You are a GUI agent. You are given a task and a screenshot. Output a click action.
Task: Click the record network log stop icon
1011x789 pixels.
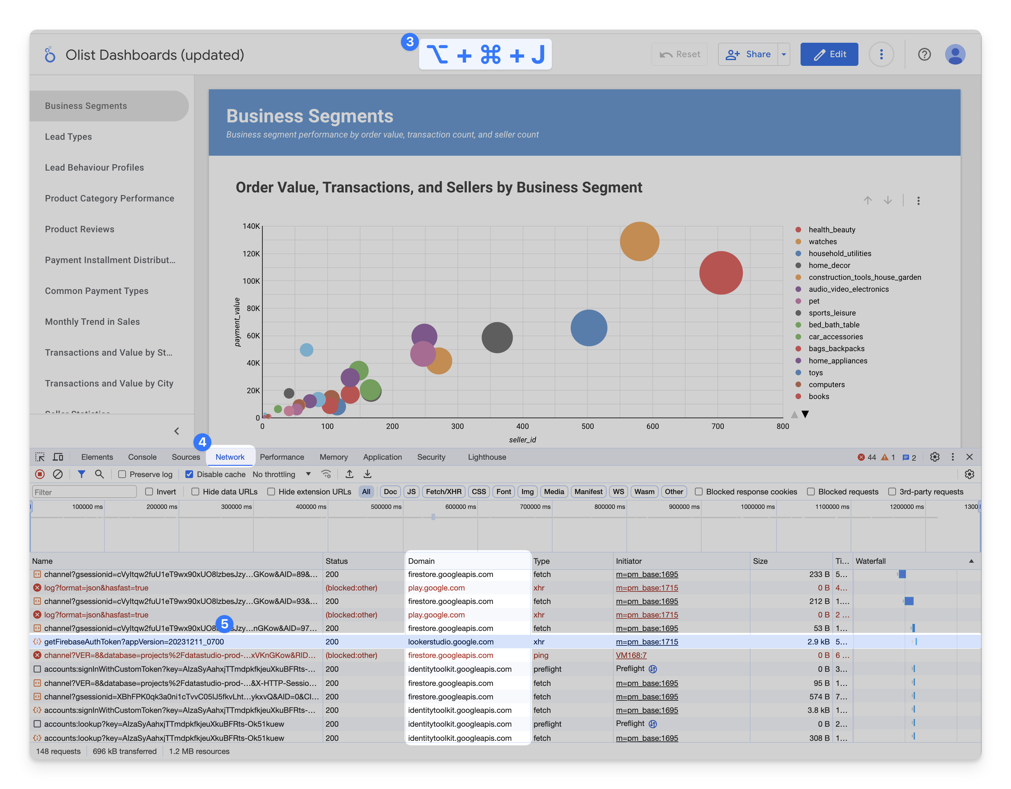(x=40, y=474)
